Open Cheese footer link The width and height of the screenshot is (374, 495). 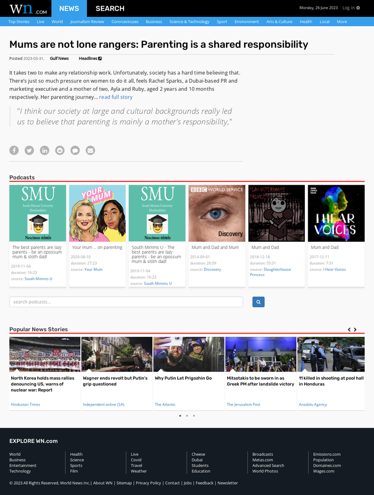[198, 454]
